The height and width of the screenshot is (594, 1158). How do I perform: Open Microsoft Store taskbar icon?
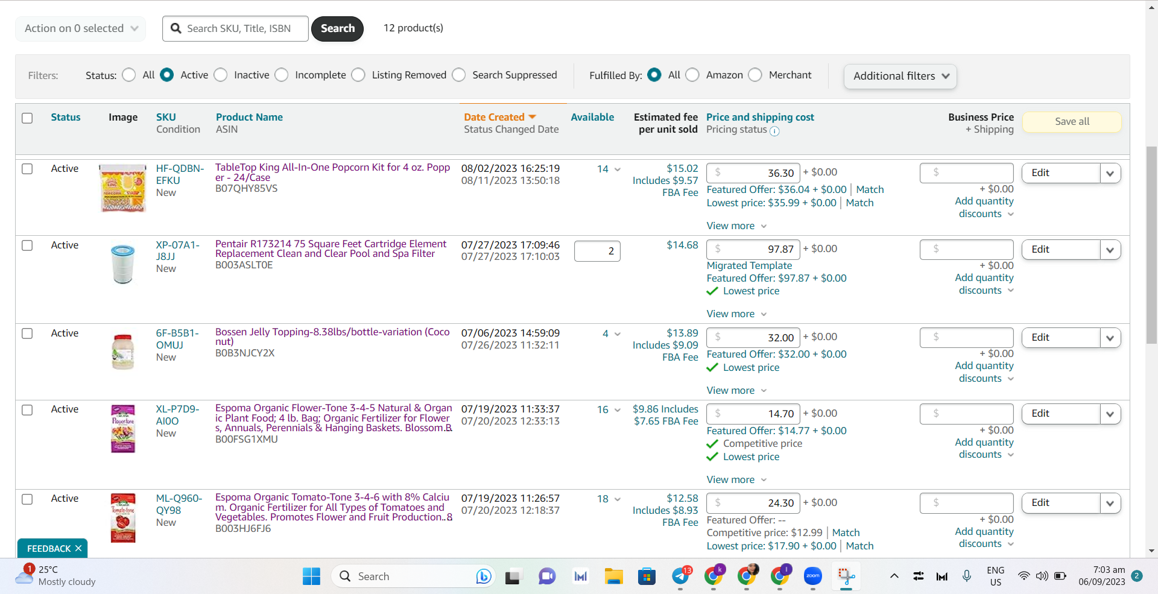(647, 577)
